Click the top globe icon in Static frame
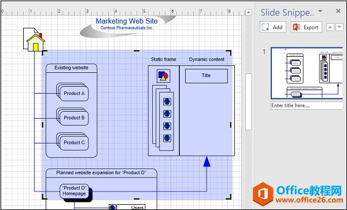The height and width of the screenshot is (210, 347). point(167,102)
